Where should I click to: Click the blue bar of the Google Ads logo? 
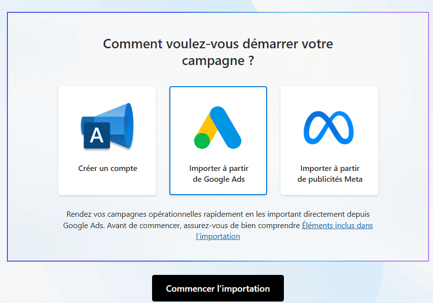coord(225,128)
